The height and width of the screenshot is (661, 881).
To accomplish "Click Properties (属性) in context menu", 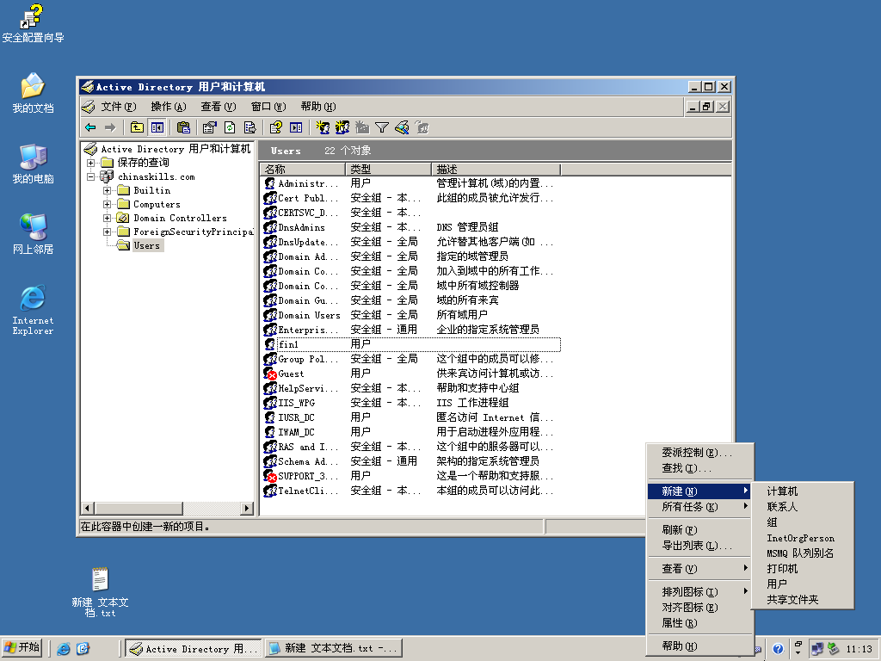I will 699,623.
